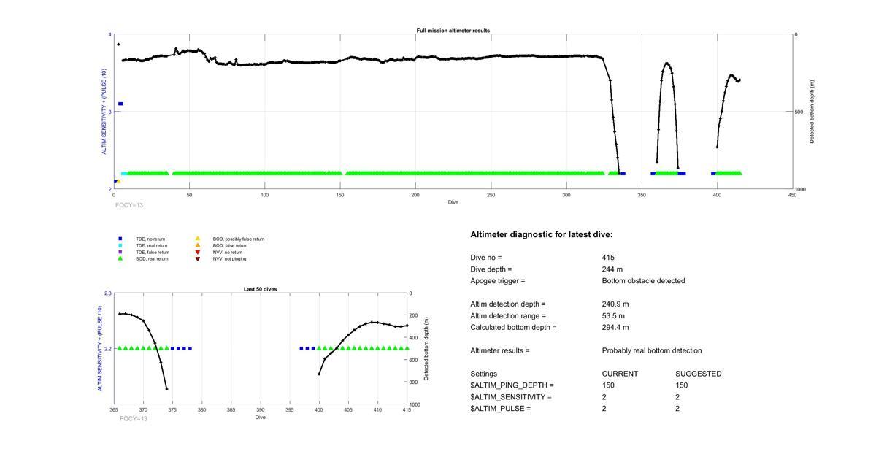Click the 'Altim detection range =' label
Image resolution: width=876 pixels, height=454 pixels.
tap(508, 316)
